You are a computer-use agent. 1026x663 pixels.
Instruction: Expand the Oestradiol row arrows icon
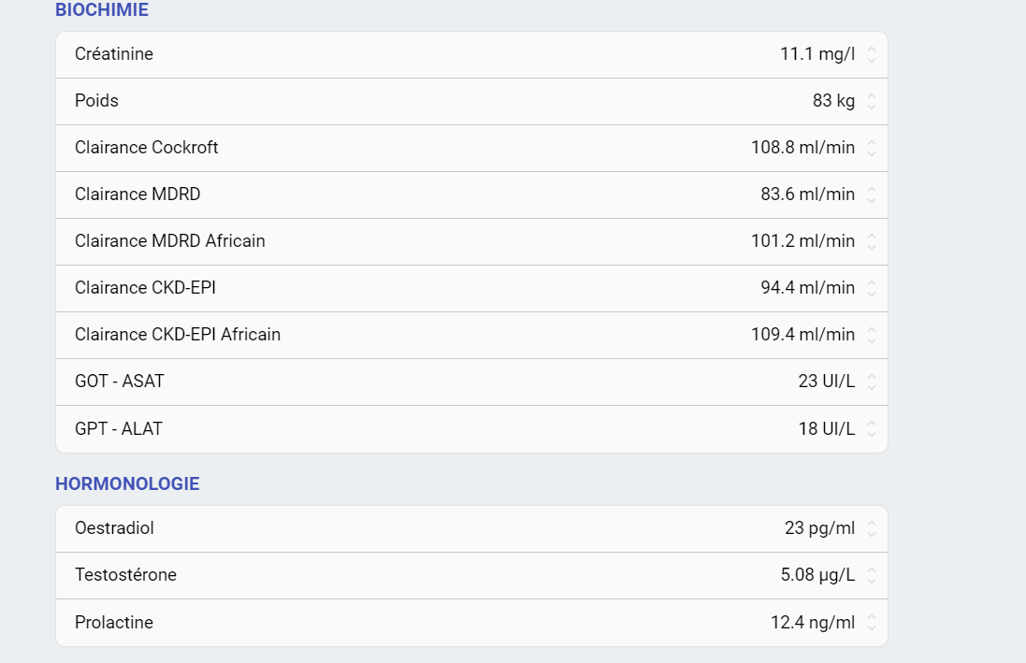coord(871,528)
